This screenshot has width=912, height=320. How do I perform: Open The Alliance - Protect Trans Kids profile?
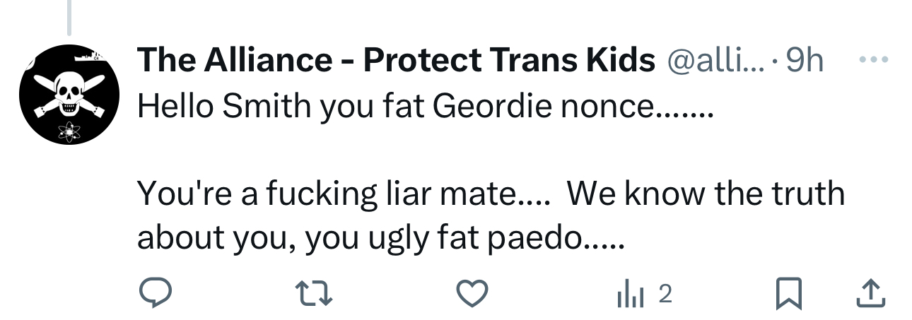[x=396, y=61]
